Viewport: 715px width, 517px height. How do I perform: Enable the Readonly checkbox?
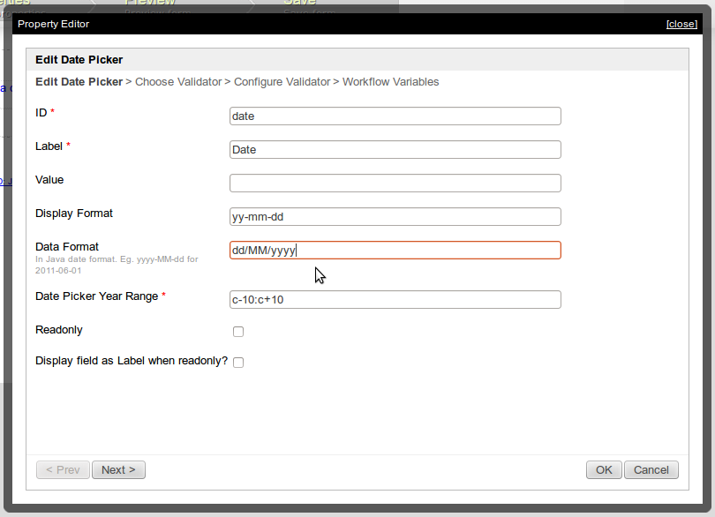point(238,332)
